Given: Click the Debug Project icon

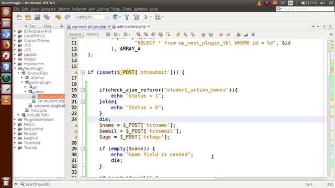Looking at the screenshot, I should pyautogui.click(x=158, y=17).
